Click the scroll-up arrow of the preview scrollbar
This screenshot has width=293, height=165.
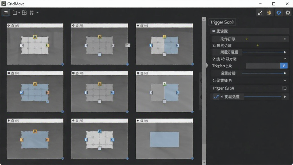(204, 19)
